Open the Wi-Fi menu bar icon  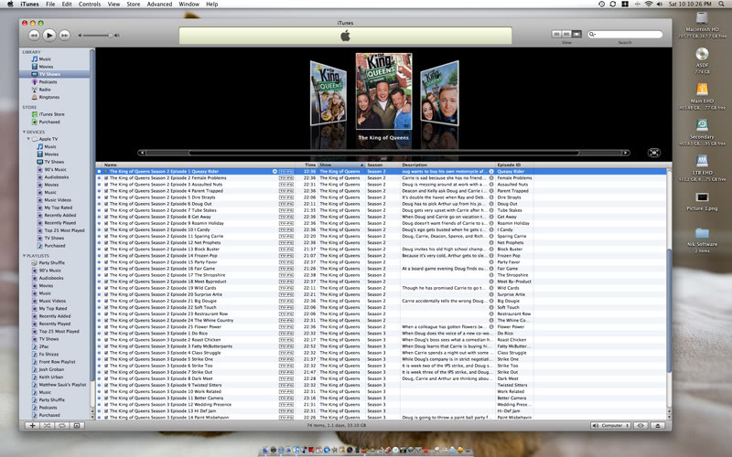point(649,4)
